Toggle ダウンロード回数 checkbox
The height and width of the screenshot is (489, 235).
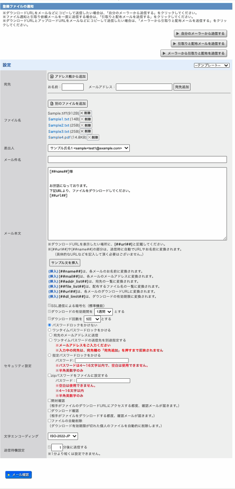point(50,319)
